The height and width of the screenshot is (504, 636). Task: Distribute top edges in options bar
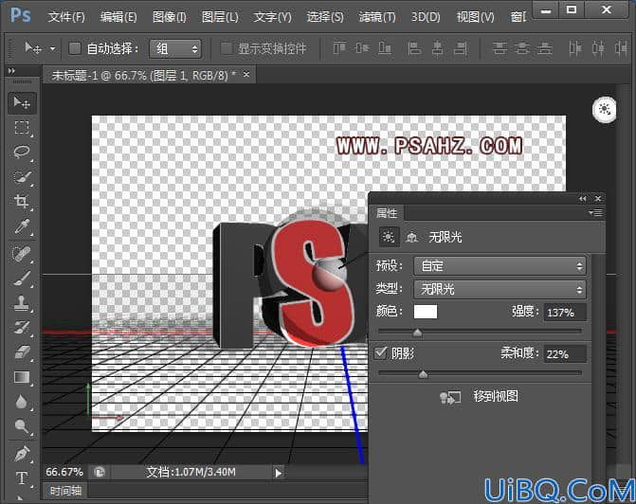(500, 48)
